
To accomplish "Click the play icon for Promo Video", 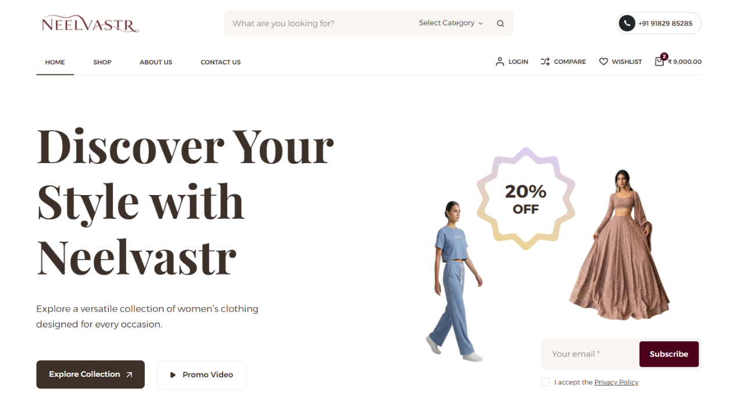I will 173,375.
